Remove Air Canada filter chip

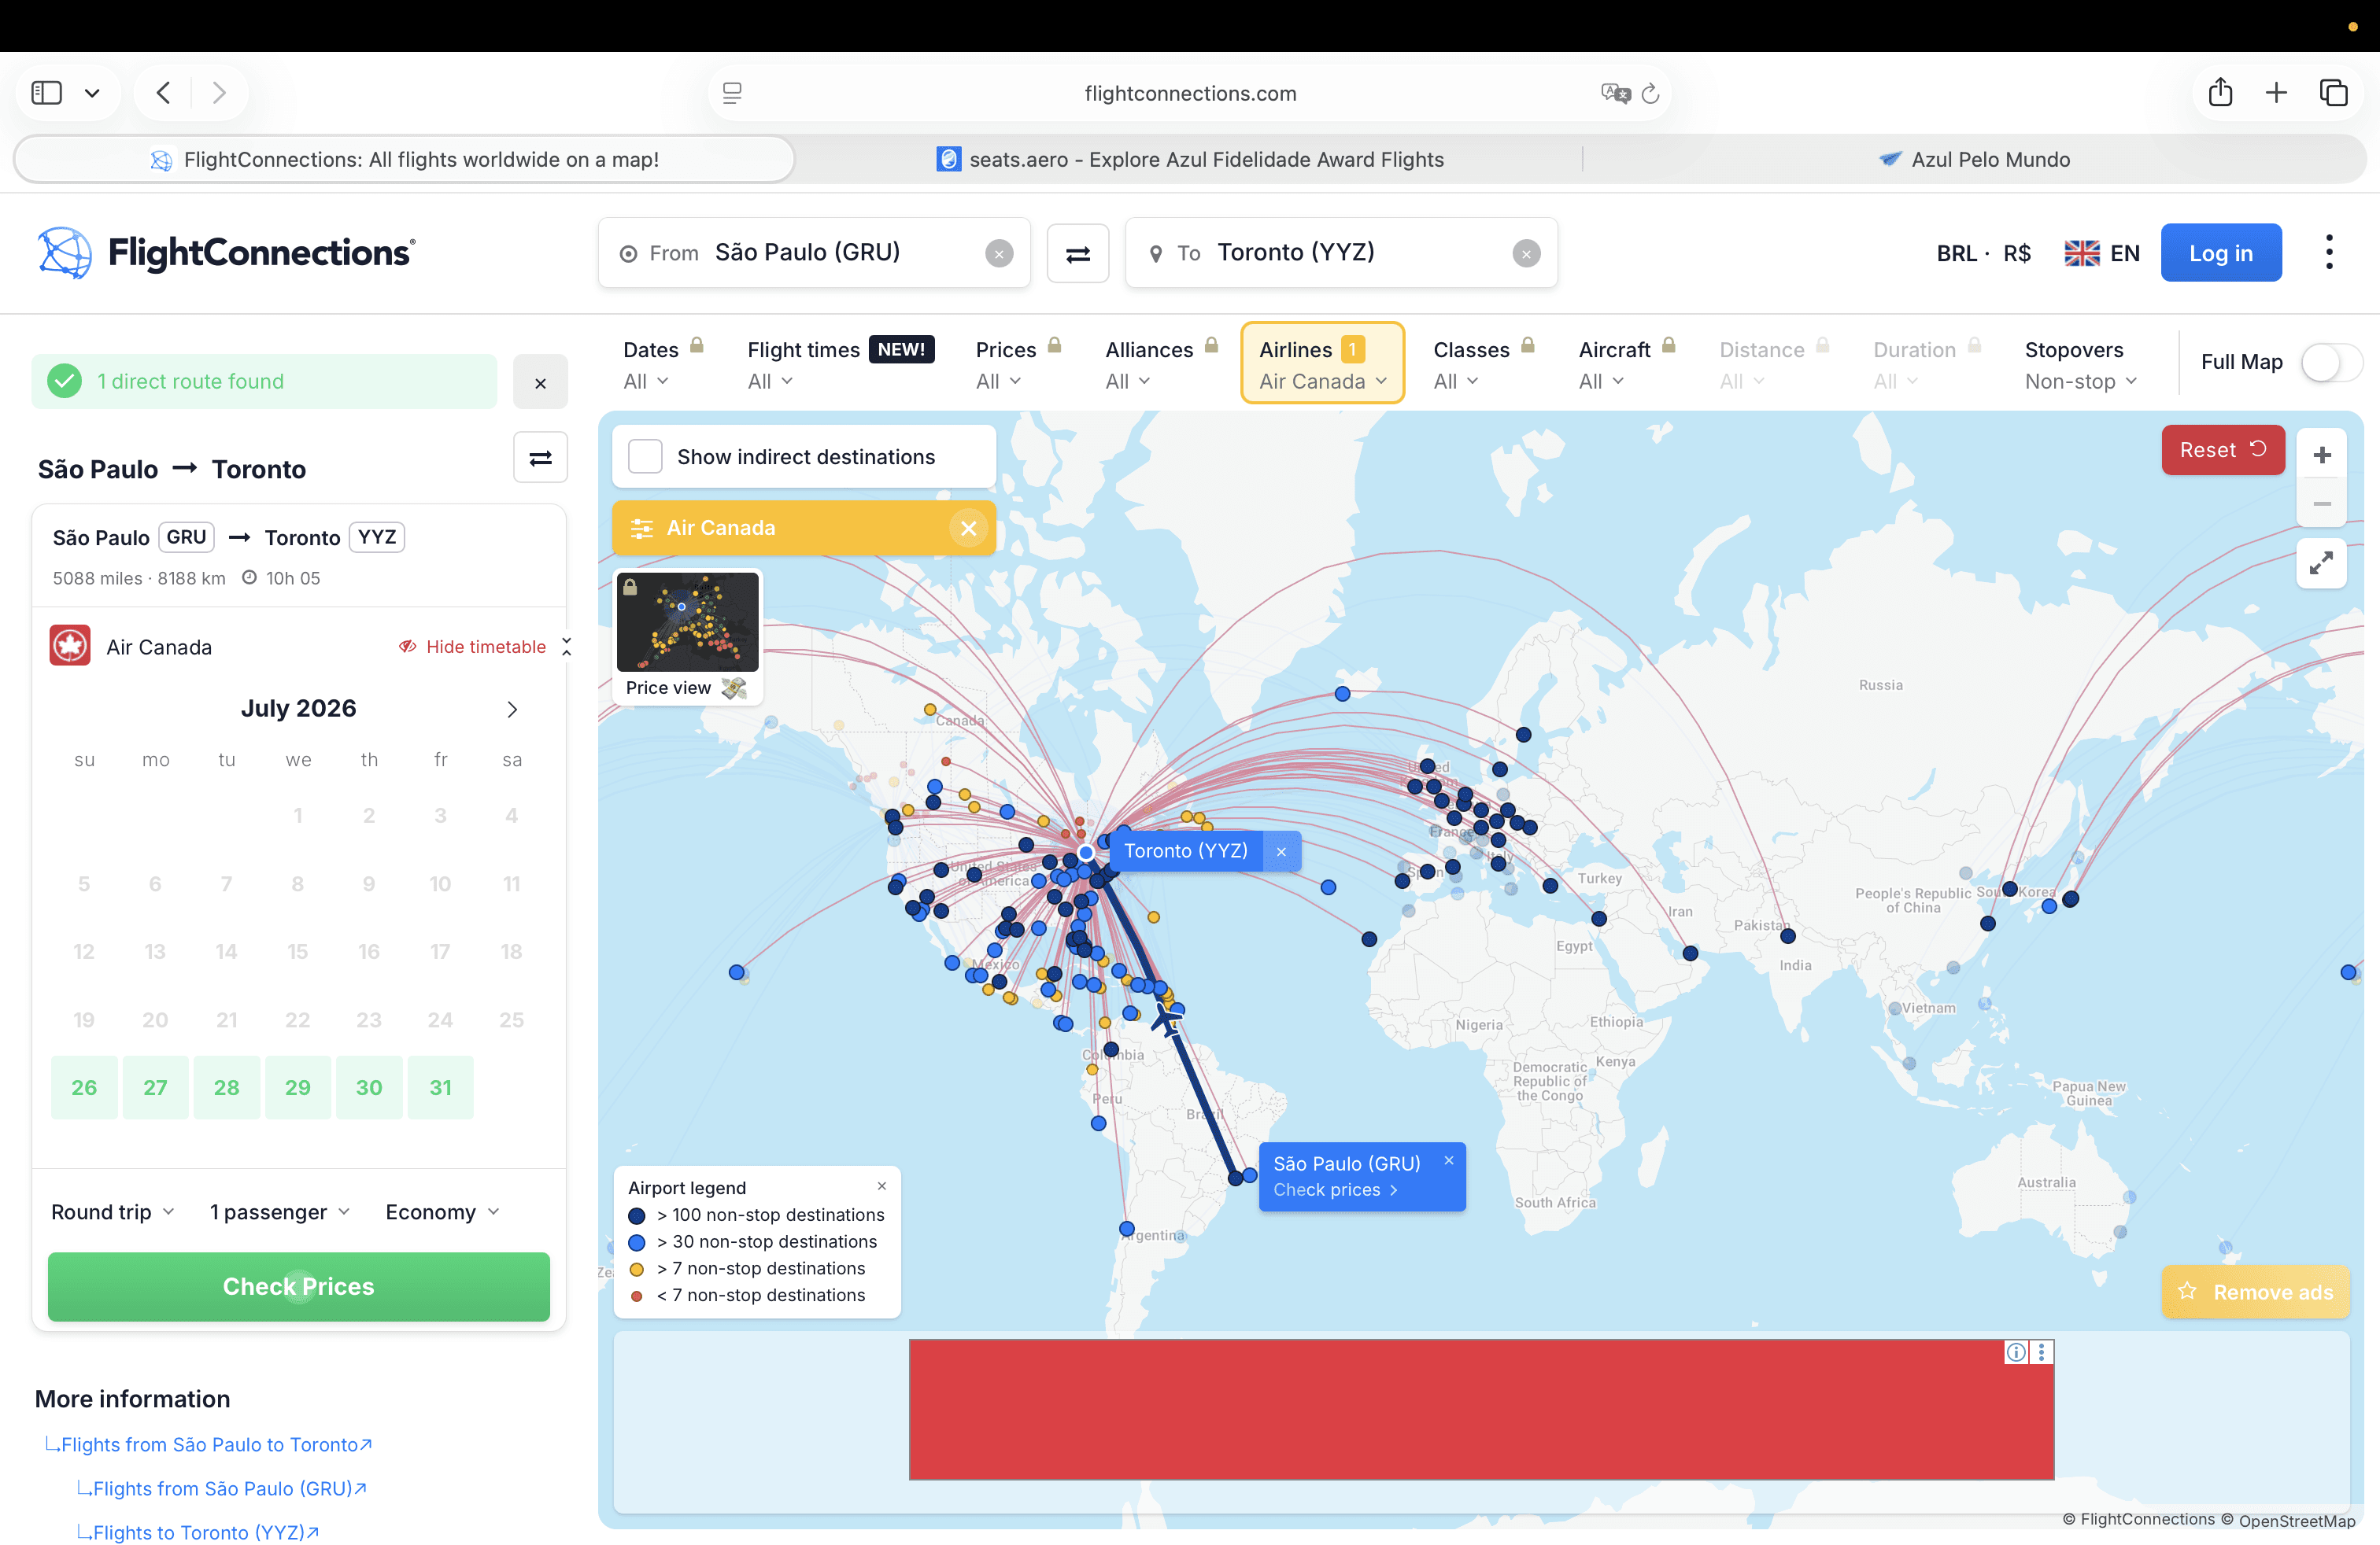tap(968, 529)
